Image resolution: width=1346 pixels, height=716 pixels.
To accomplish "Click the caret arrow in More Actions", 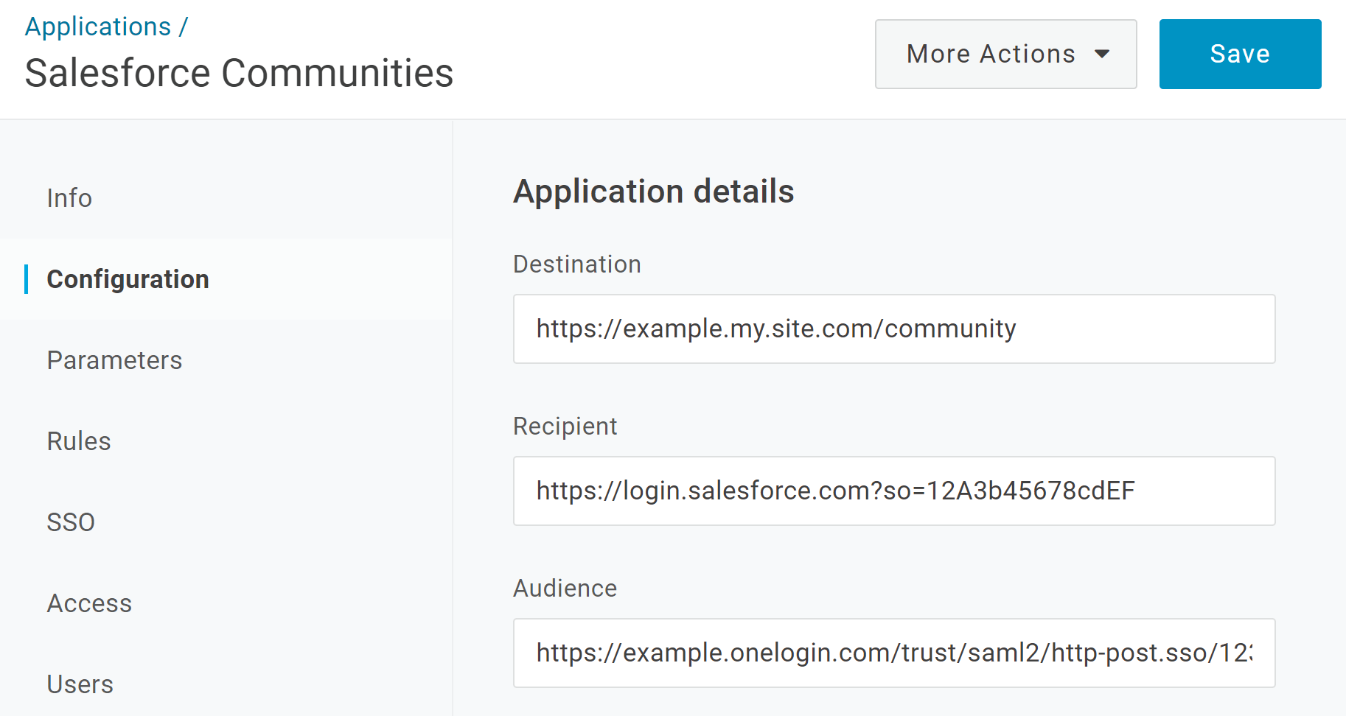I will coord(1102,55).
